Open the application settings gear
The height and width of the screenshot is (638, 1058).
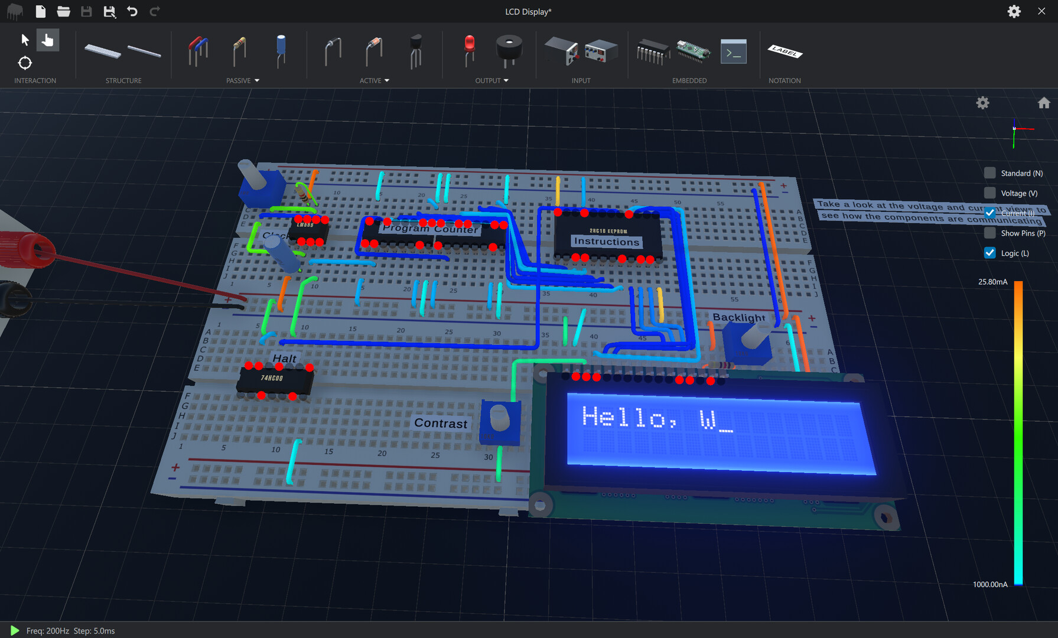[x=1014, y=11]
